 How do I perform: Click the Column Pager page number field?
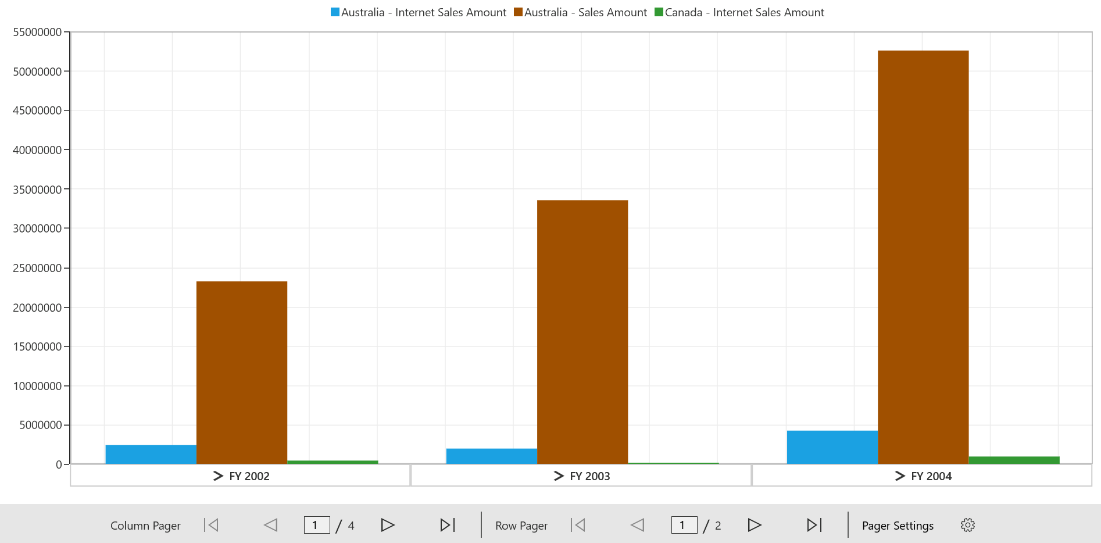(x=317, y=525)
